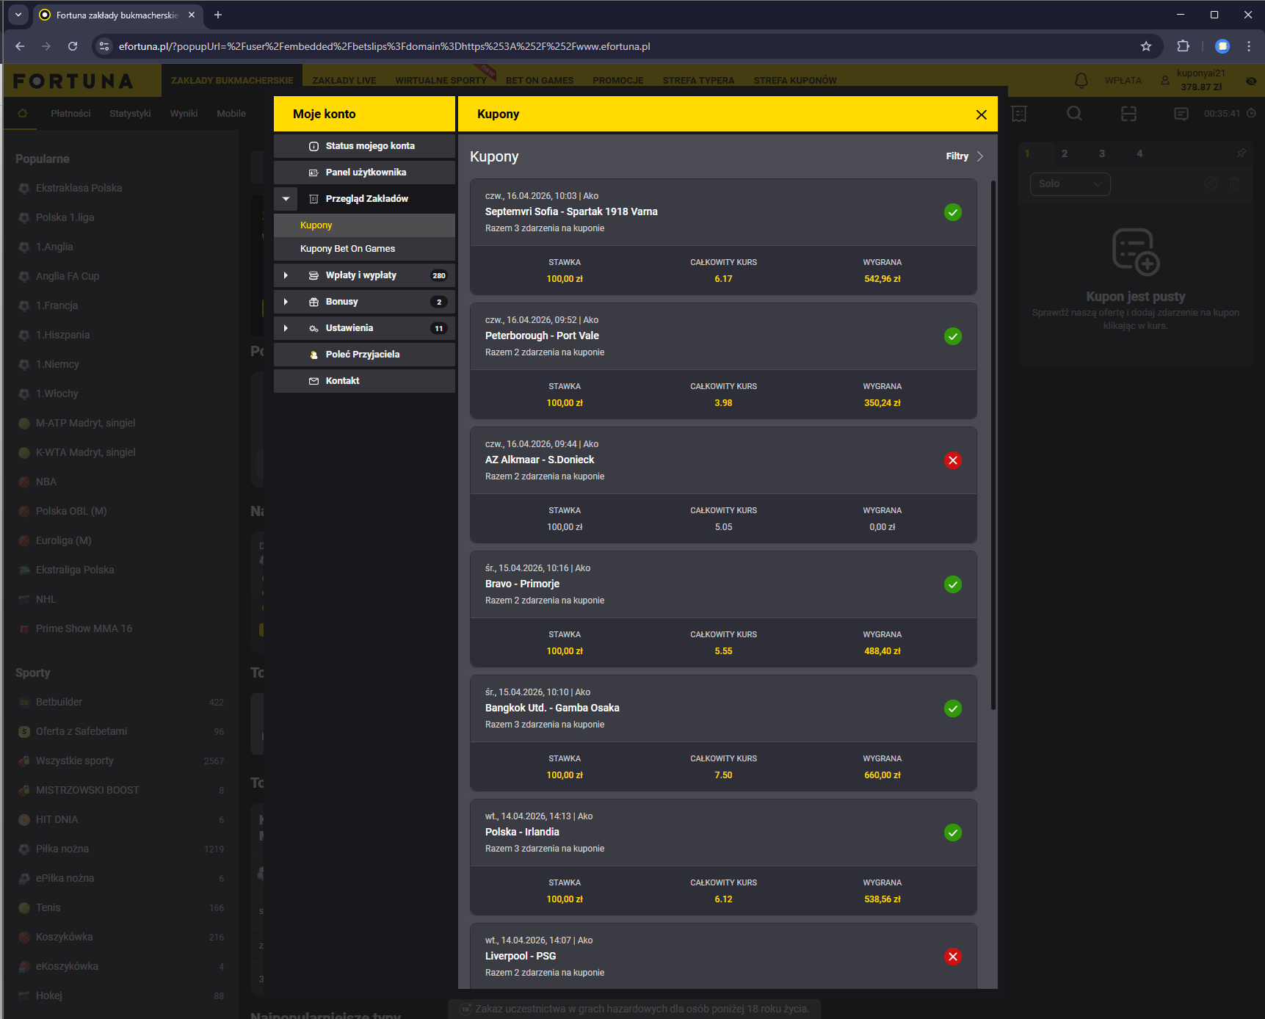The height and width of the screenshot is (1019, 1265).
Task: Select Kupony in the account menu
Action: coord(364,225)
